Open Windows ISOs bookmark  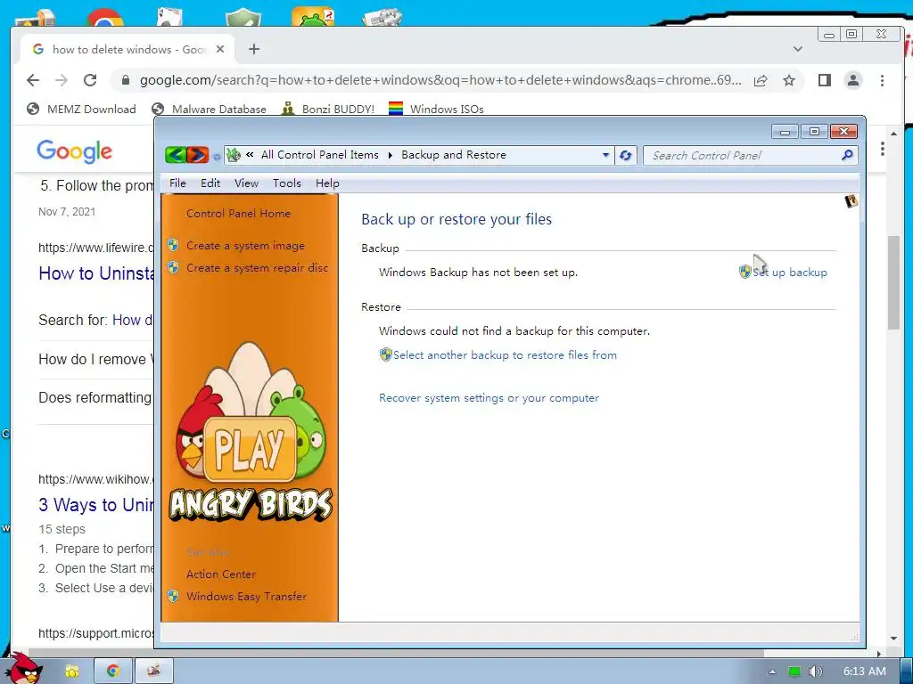click(x=436, y=109)
